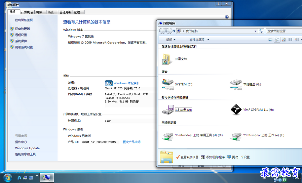This screenshot has width=302, height=183.
Task: Open 远程设置
Action: tap(21, 35)
